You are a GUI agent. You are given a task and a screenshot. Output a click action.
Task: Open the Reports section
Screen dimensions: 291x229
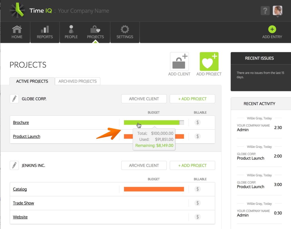tap(45, 32)
